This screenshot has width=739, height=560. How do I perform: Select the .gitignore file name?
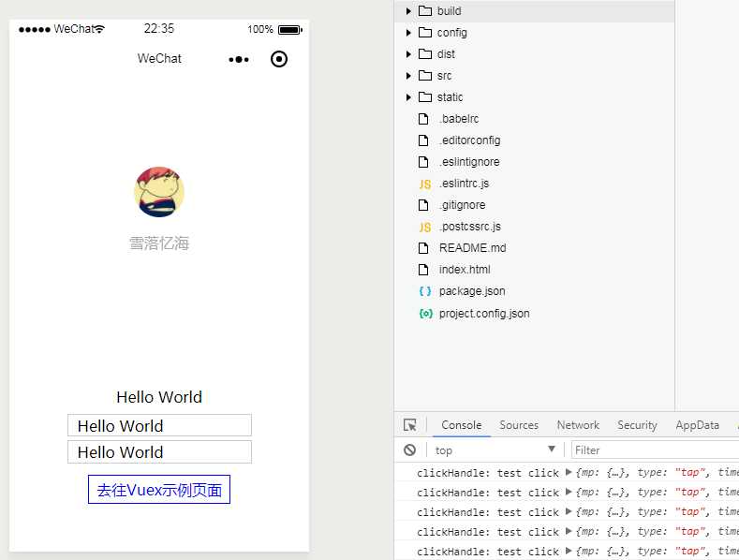462,205
